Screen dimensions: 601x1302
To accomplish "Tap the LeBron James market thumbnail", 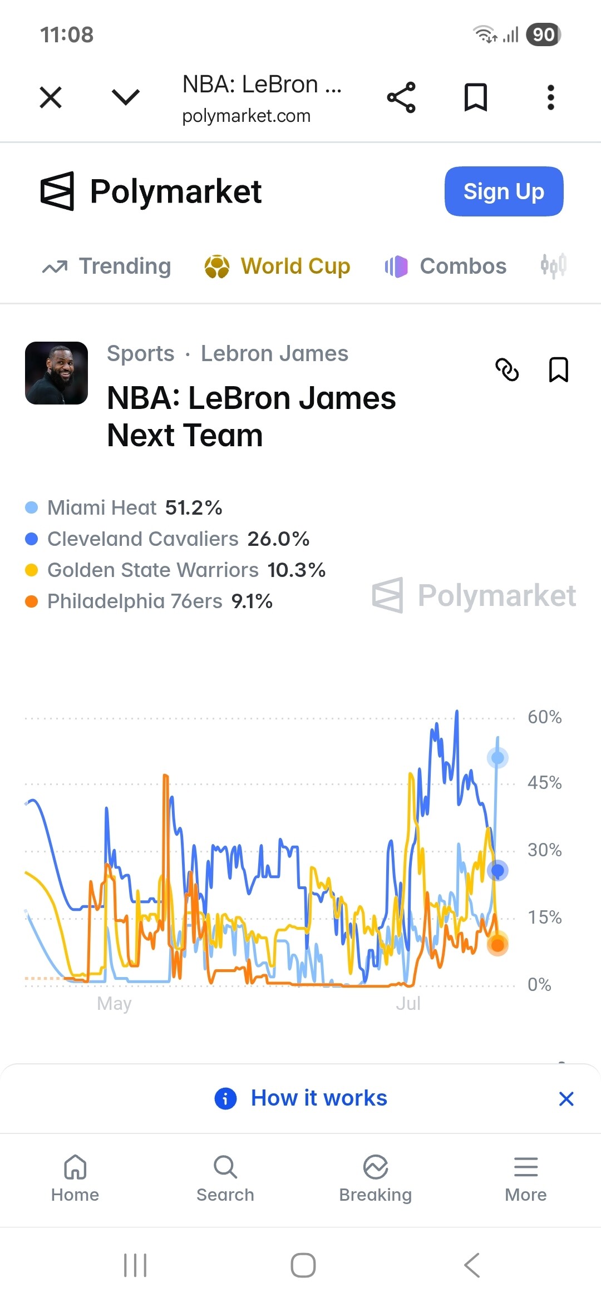I will (x=56, y=373).
